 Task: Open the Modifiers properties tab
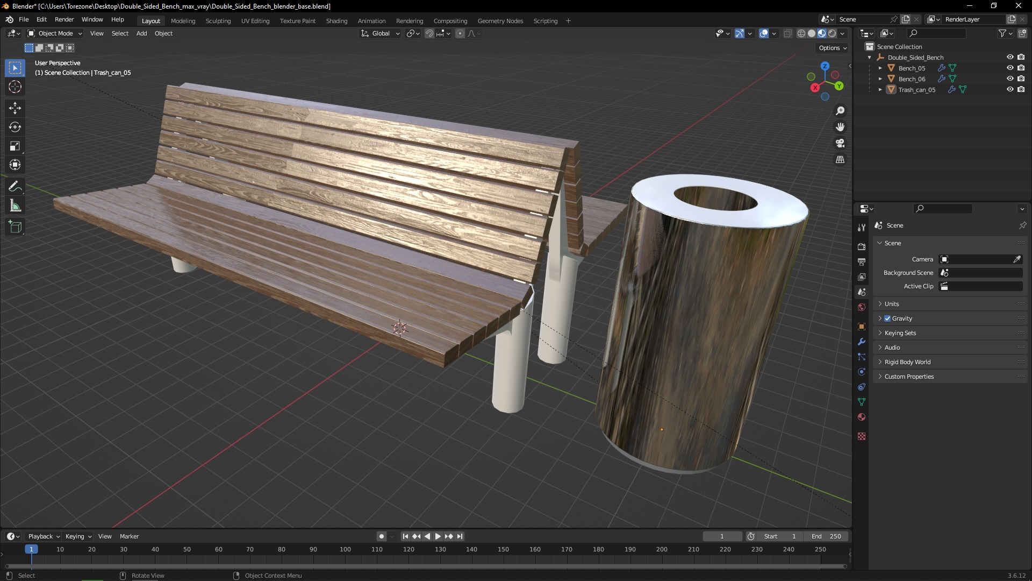[862, 342]
